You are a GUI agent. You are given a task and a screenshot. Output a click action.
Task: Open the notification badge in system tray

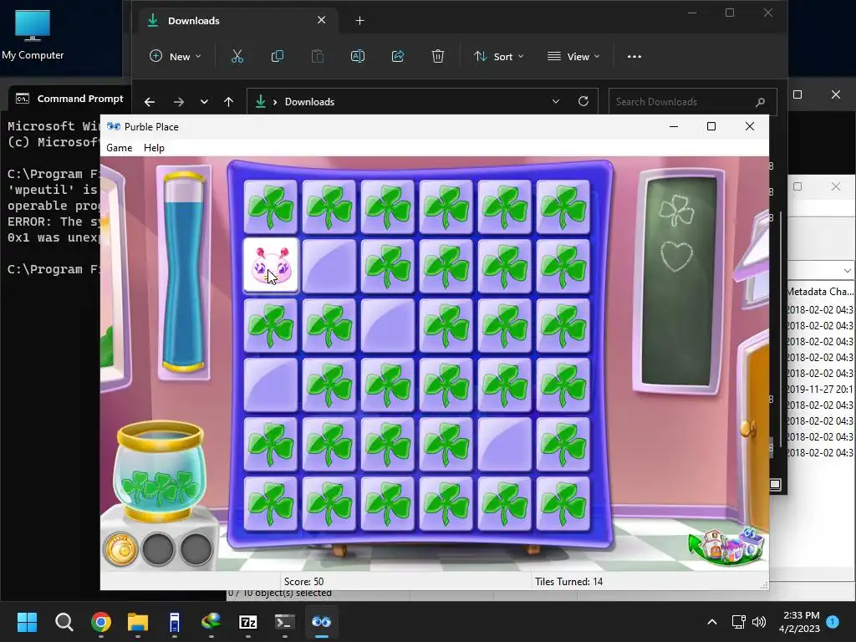pos(833,621)
